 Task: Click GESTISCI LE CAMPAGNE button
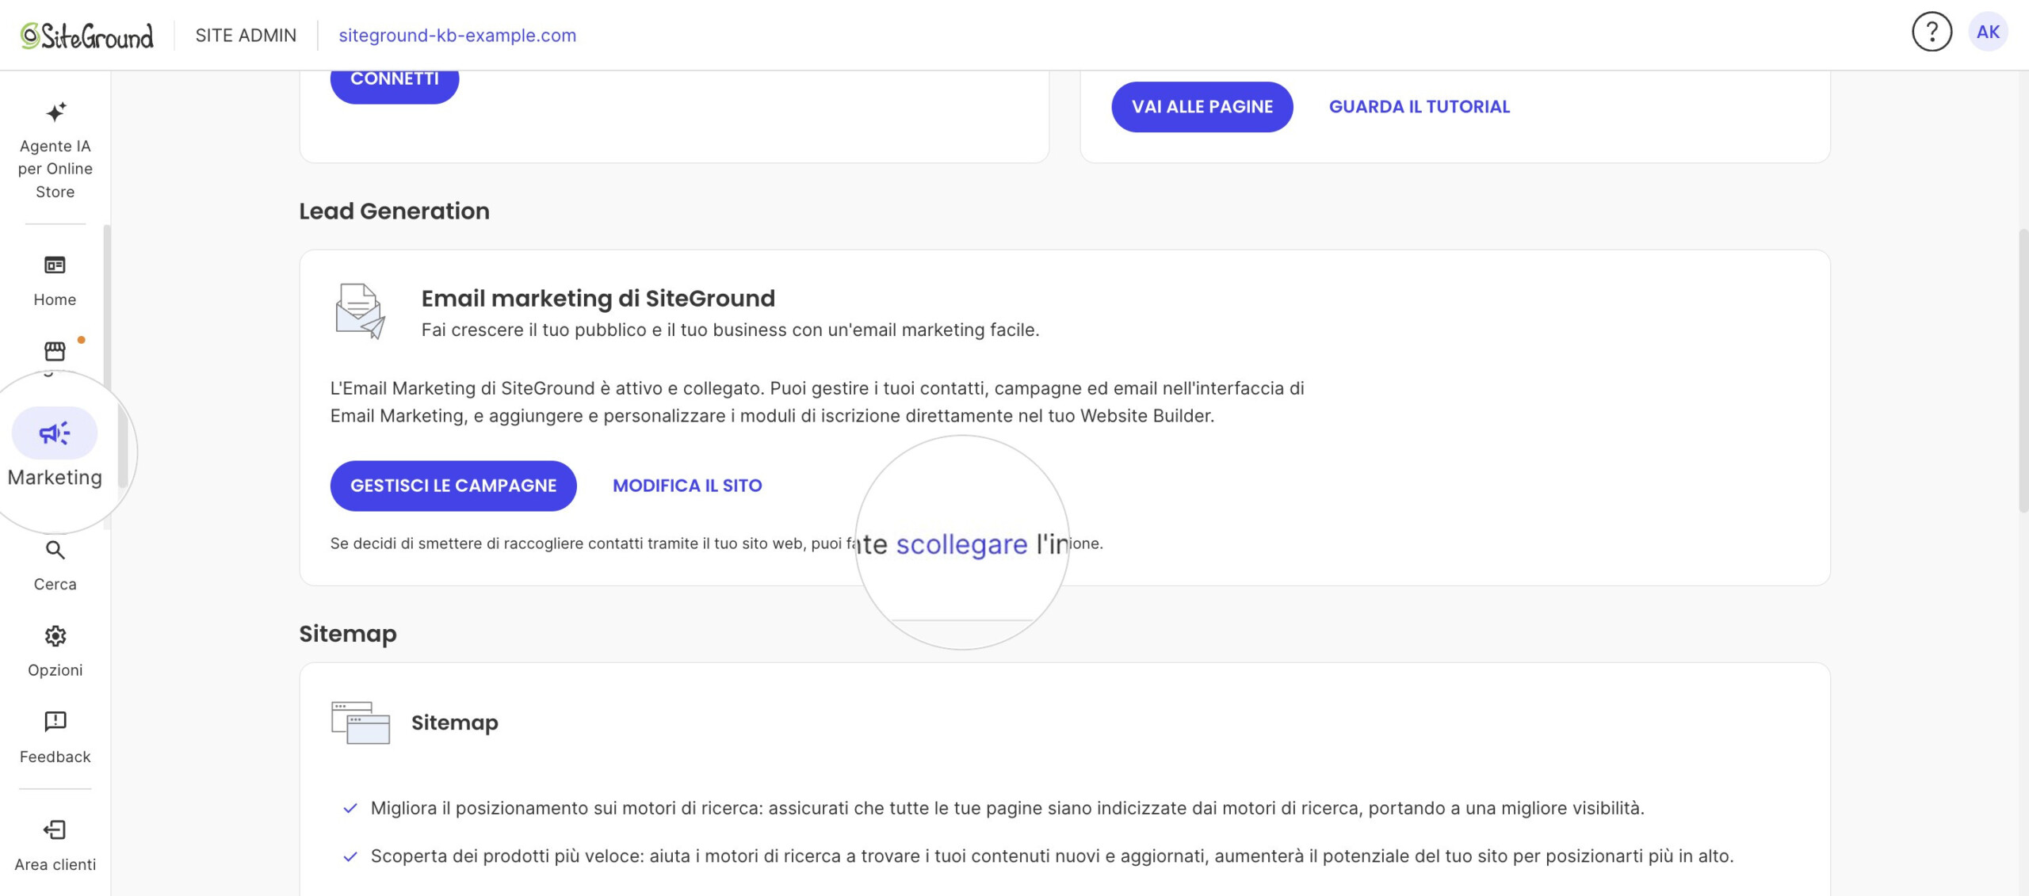pyautogui.click(x=453, y=486)
